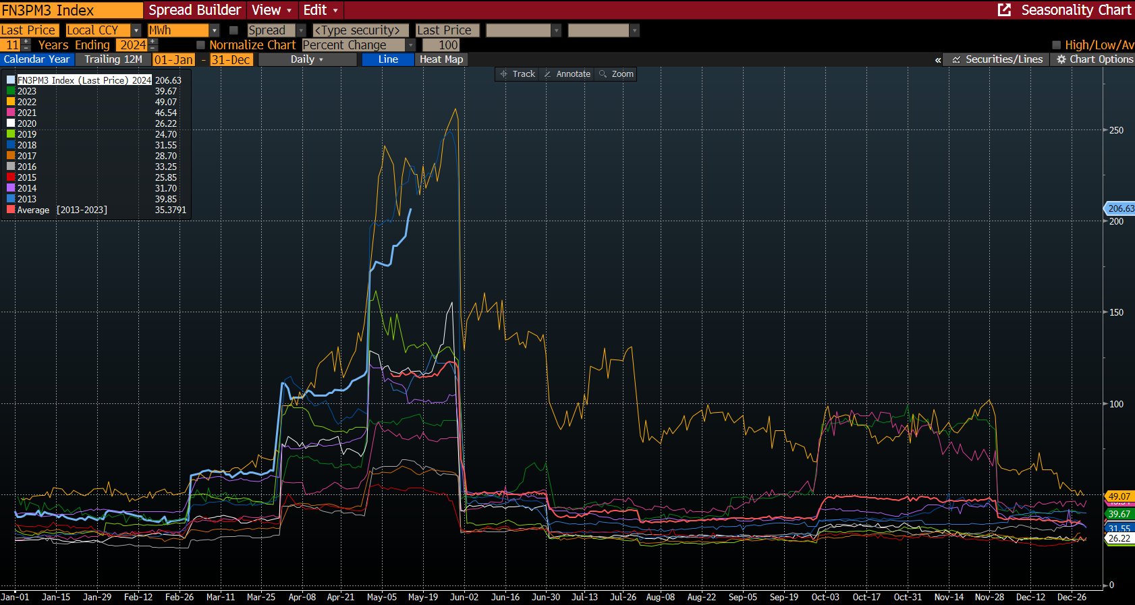Select the Line chart view tab
The image size is (1135, 605).
388,59
